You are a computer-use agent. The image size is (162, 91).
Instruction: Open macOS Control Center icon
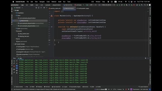pyautogui.click(x=132, y=2)
